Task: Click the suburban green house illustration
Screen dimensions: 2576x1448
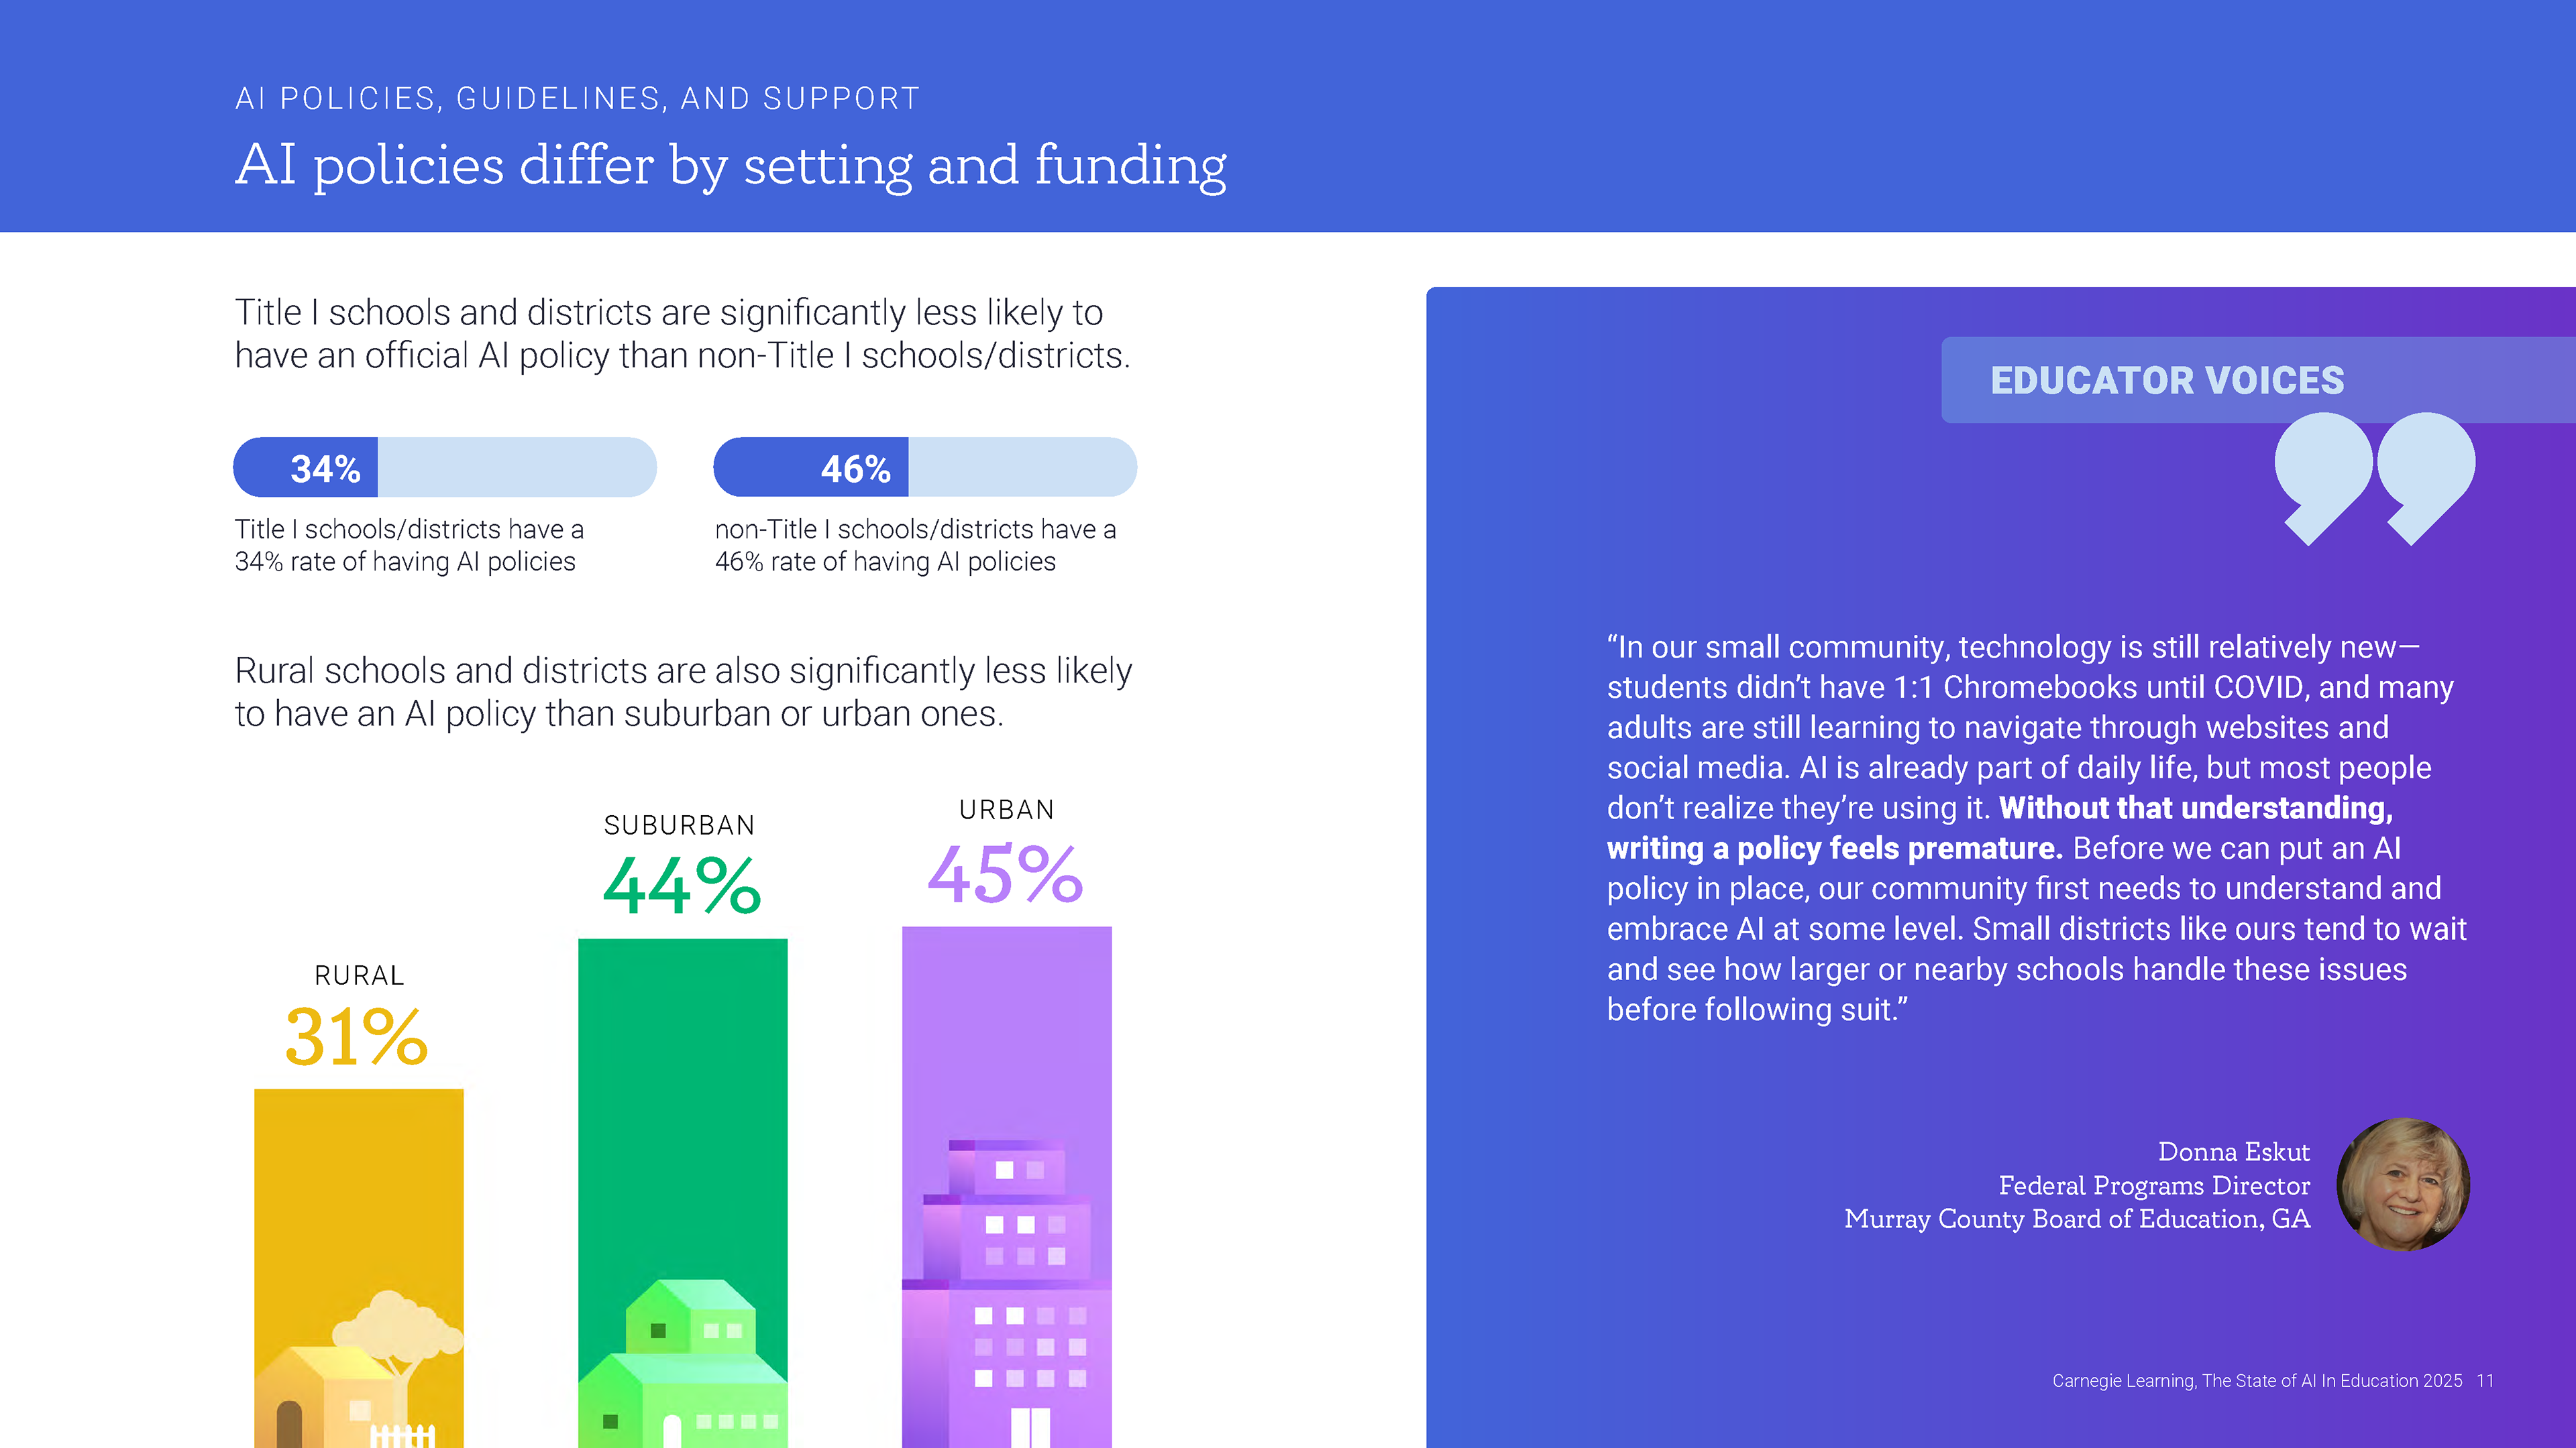Action: point(683,1363)
